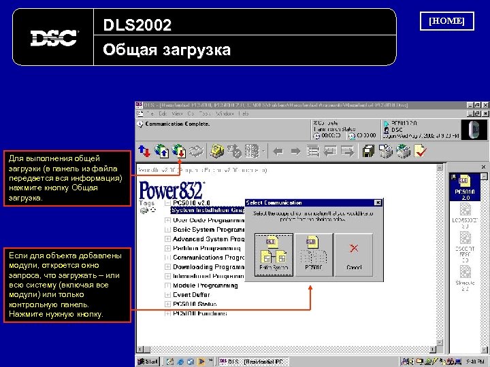Click the percent-style toolbar icon beside the phone
Screen dimensions: 490x367
click(x=234, y=152)
